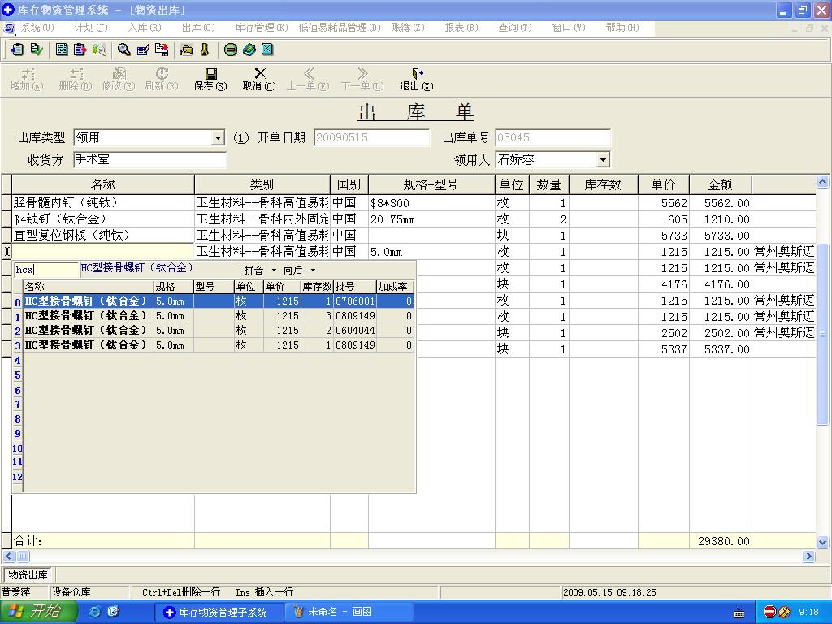The height and width of the screenshot is (624, 832).
Task: Click the 金额 column header
Action: coord(720,184)
